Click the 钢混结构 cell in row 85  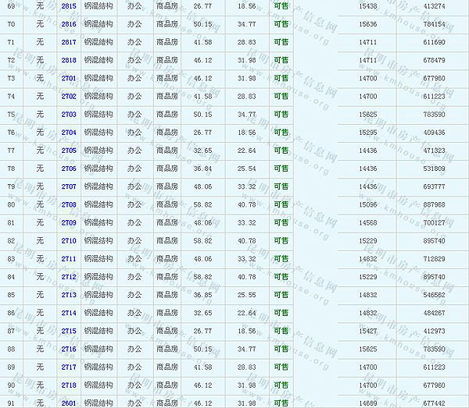pyautogui.click(x=98, y=295)
